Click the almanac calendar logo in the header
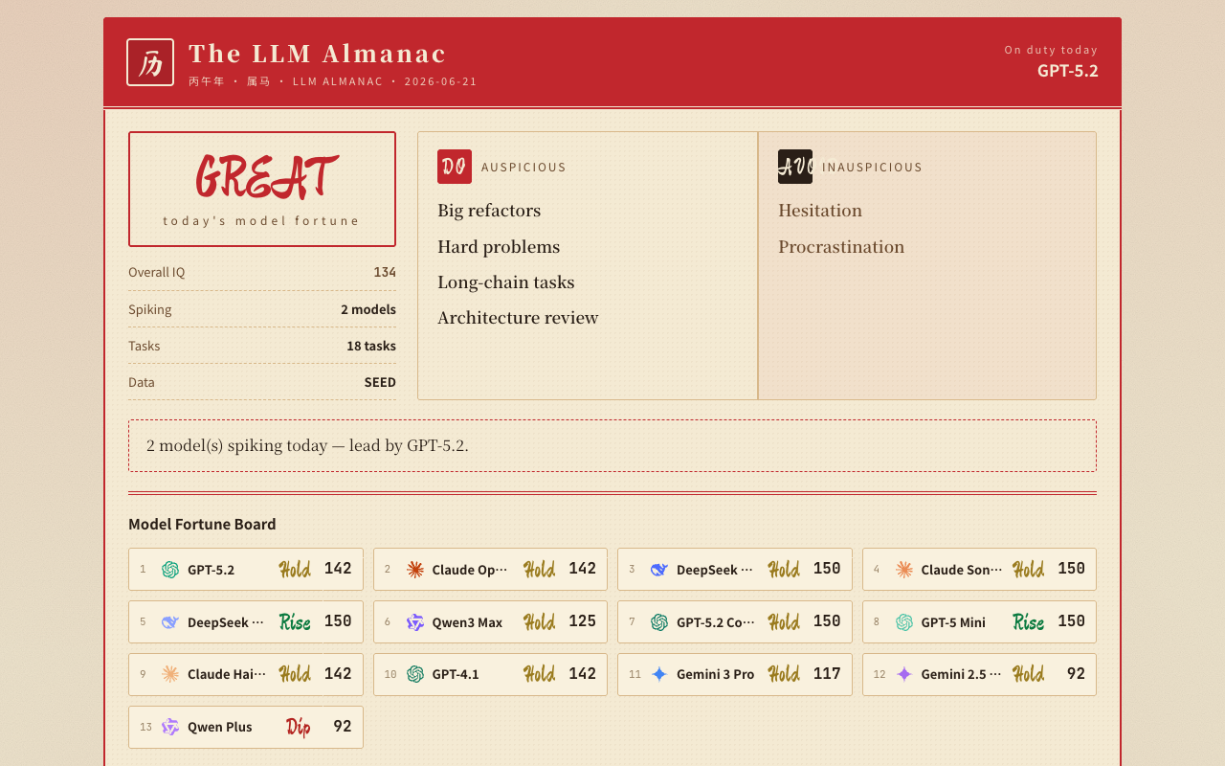The image size is (1225, 766). (x=150, y=62)
